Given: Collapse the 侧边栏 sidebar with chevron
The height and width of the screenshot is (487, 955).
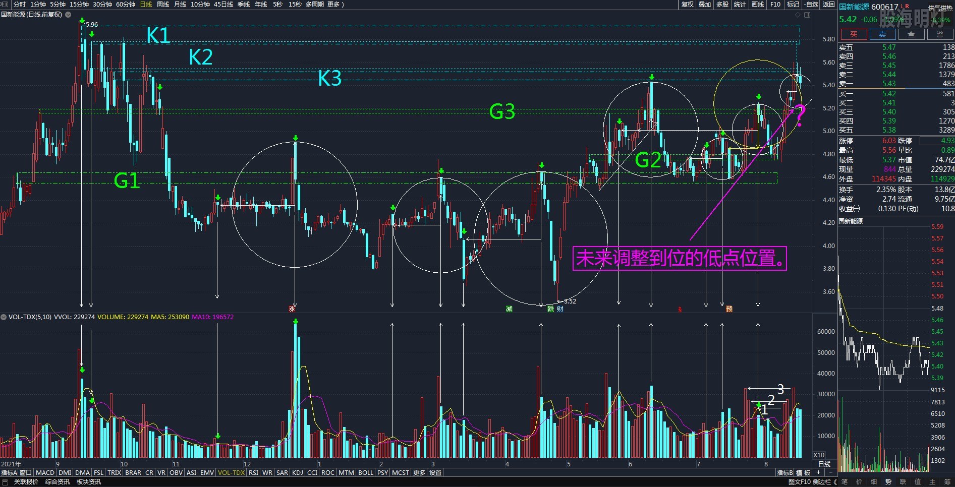Looking at the screenshot, I should coord(824,482).
